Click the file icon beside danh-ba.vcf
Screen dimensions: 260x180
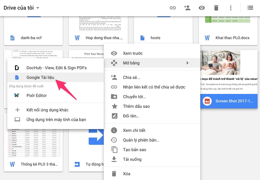[13, 38]
